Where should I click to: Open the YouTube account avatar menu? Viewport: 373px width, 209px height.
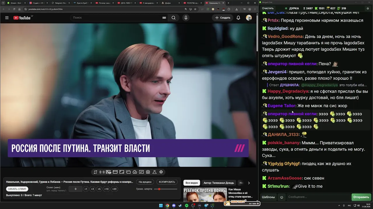[x=249, y=18]
